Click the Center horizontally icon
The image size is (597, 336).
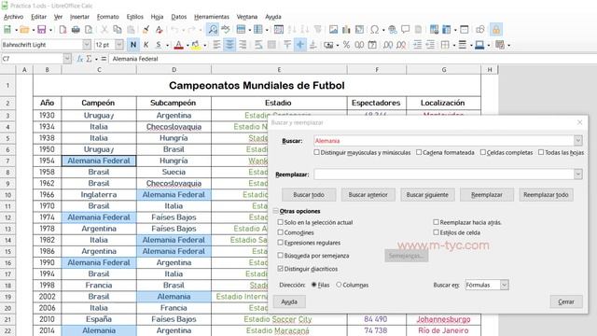click(x=229, y=45)
